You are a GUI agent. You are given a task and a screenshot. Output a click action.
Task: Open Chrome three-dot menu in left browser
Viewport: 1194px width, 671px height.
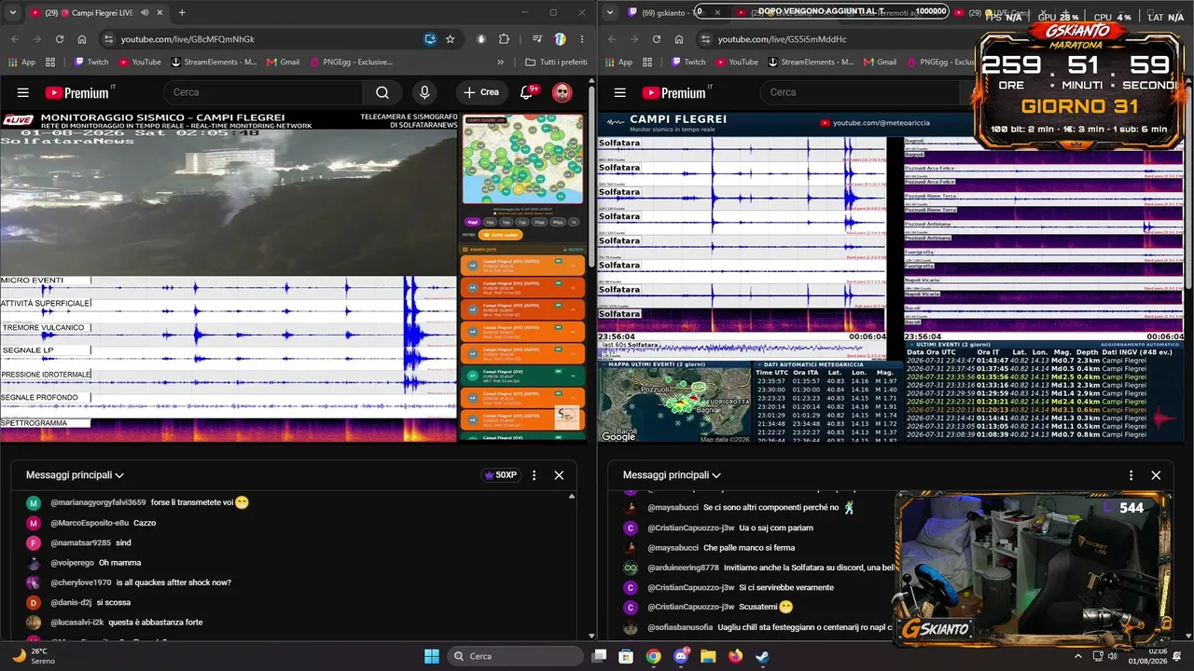[x=581, y=39]
